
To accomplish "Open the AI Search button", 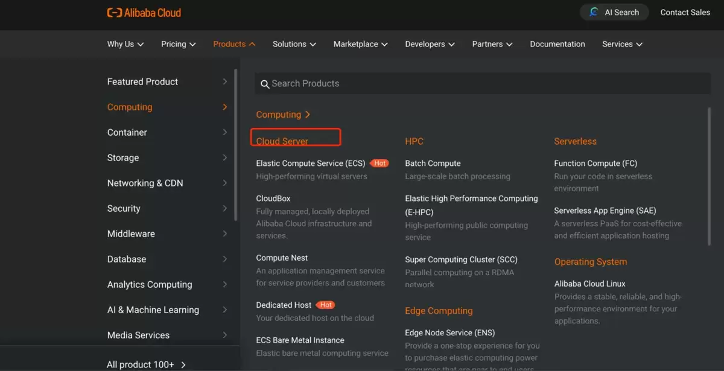I will [x=614, y=12].
